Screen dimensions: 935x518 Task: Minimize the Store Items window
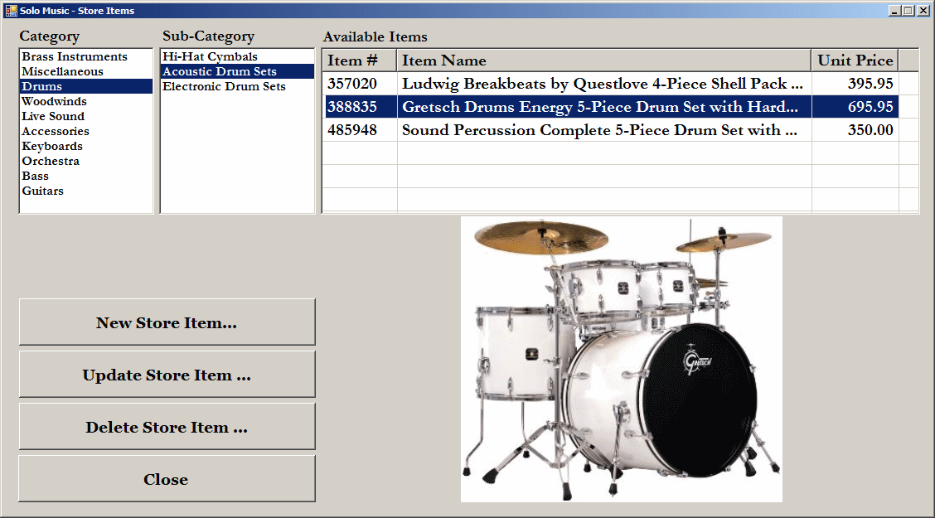tap(894, 10)
